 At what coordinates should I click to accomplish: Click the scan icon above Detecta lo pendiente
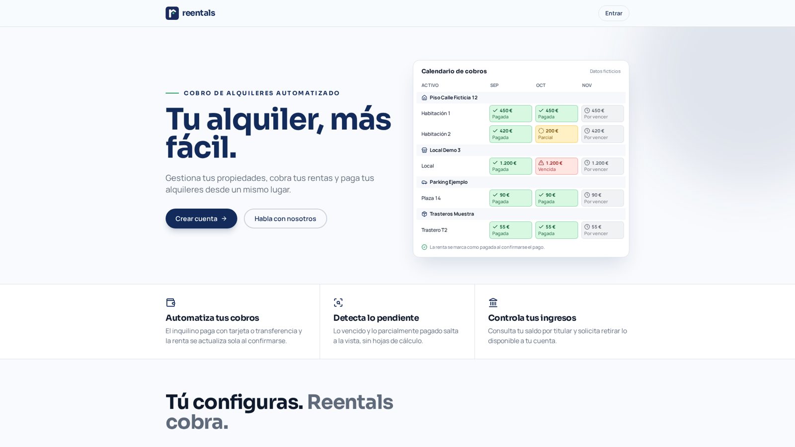(338, 302)
